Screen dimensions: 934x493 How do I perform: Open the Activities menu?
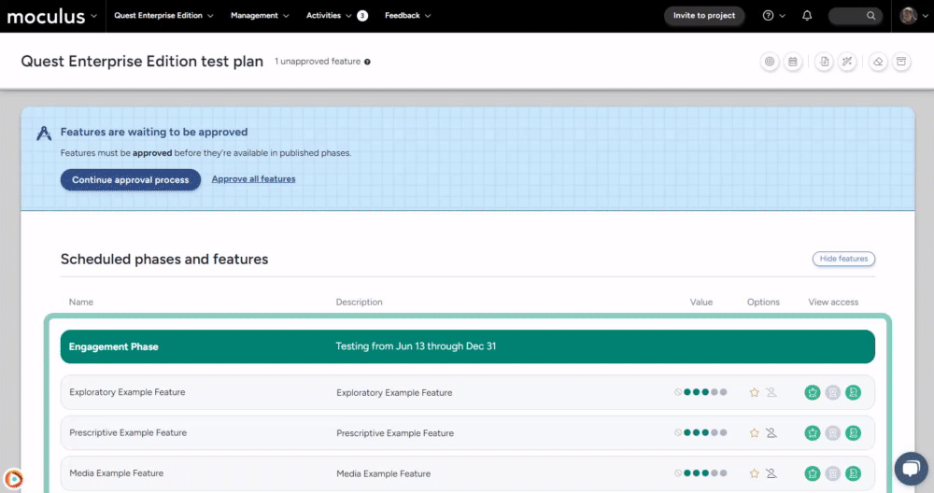point(336,16)
